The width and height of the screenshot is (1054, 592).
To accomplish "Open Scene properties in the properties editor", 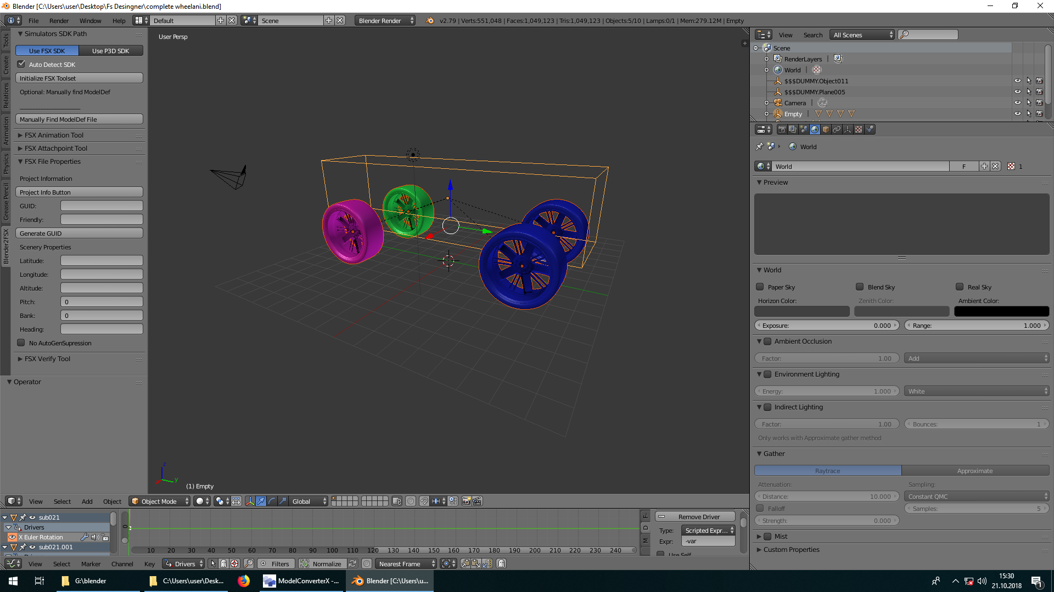I will (804, 129).
